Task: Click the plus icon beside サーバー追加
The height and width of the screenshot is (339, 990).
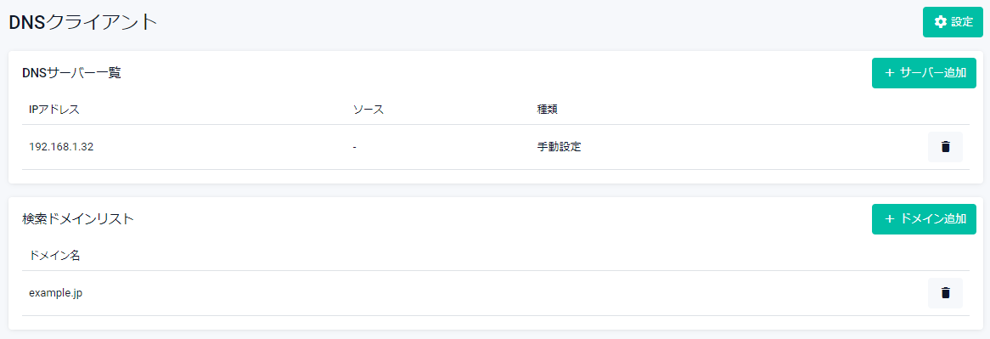Action: [x=890, y=72]
